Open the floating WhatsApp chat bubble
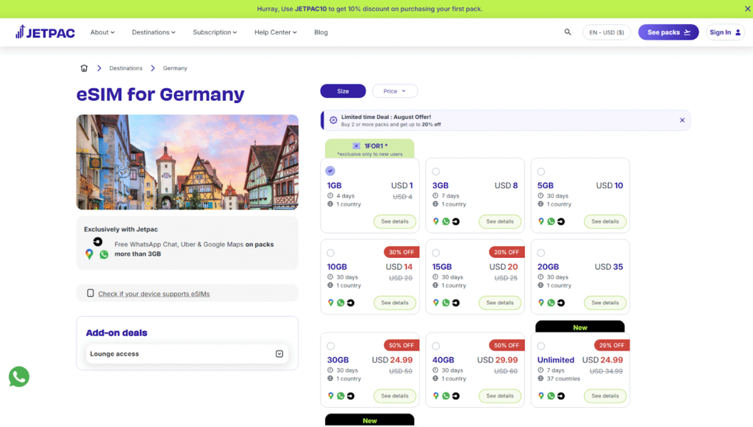753x427 pixels. tap(18, 377)
